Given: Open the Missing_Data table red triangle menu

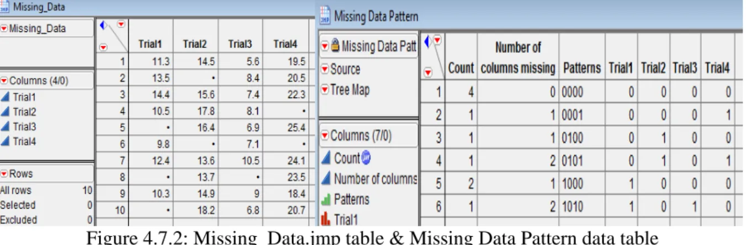Looking at the screenshot, I should 5,28.
